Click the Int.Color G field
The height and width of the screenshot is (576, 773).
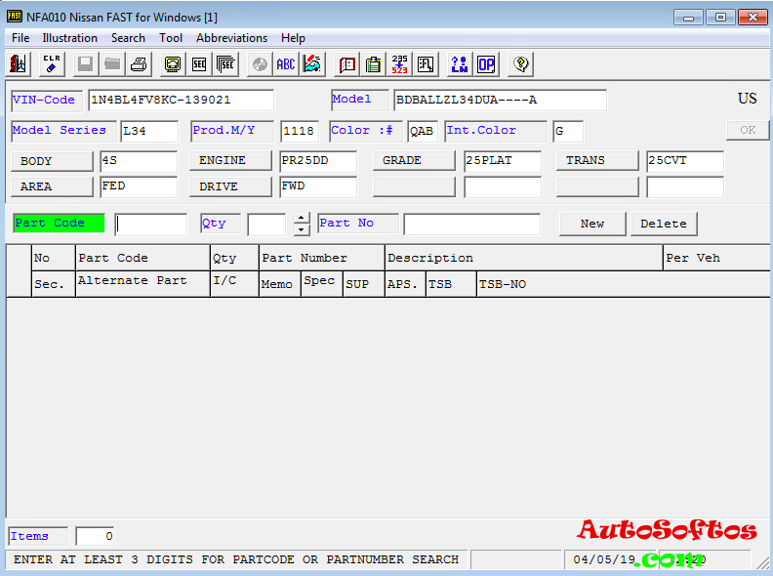568,131
